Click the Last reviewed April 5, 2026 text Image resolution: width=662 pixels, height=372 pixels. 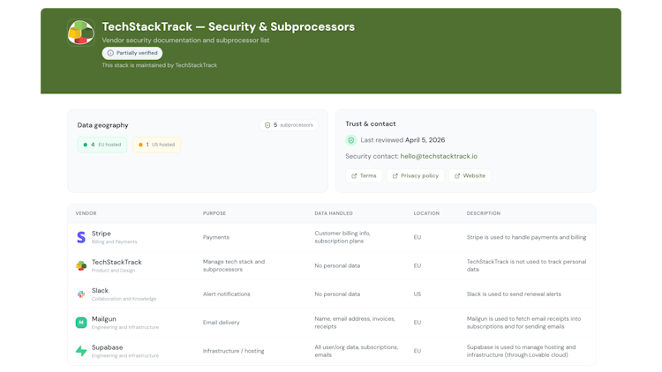click(x=402, y=140)
